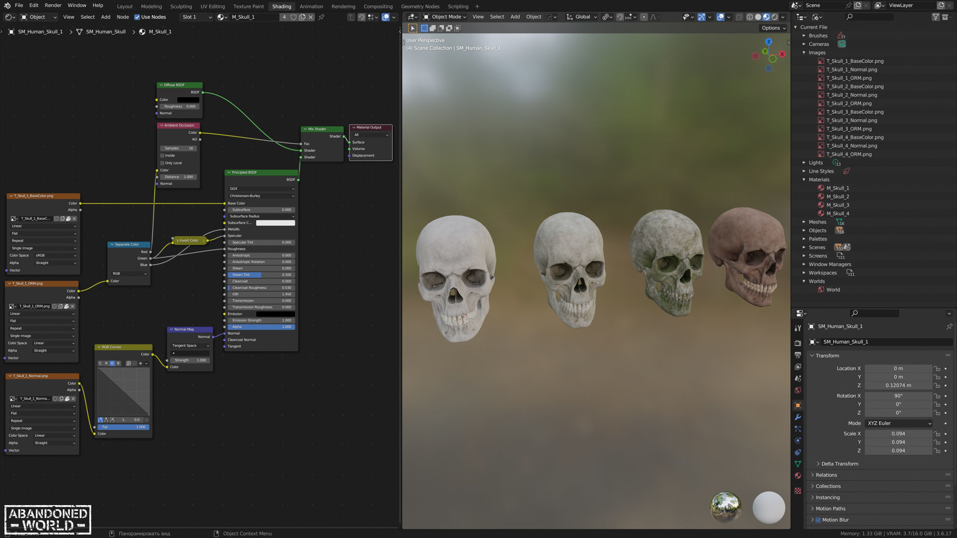Switch viewport to Solid shading
This screenshot has height=538, width=957.
pos(758,17)
